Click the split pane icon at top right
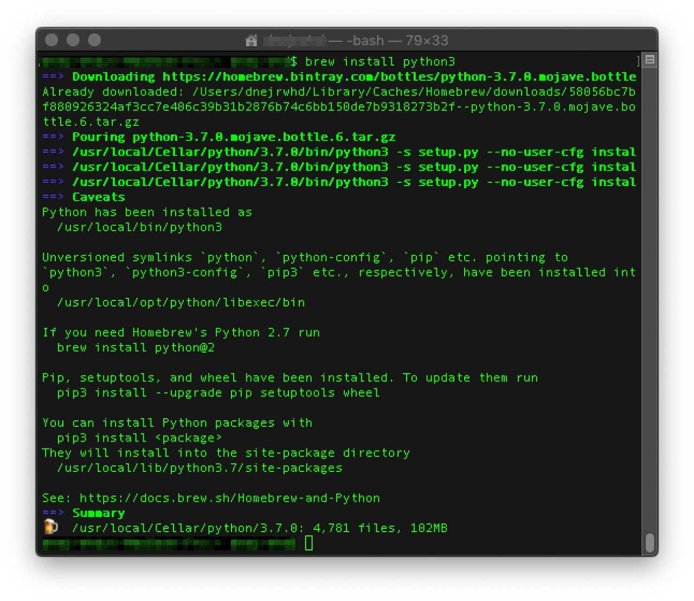Image resolution: width=694 pixels, height=601 pixels. pyautogui.click(x=650, y=60)
